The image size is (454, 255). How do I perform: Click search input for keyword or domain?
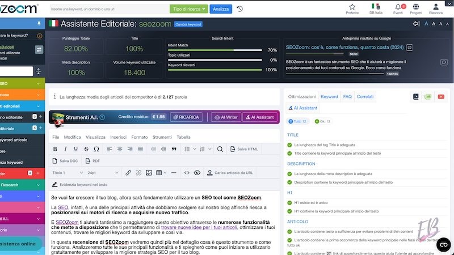pos(109,9)
